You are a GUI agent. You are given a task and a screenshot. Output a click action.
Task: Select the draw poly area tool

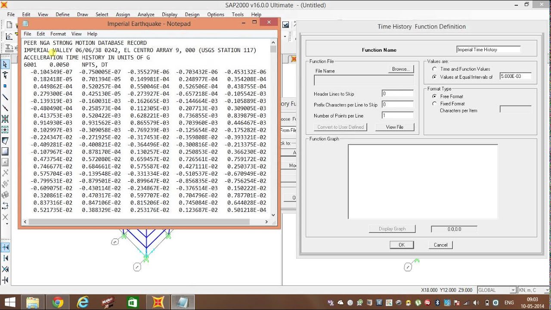tap(5, 141)
